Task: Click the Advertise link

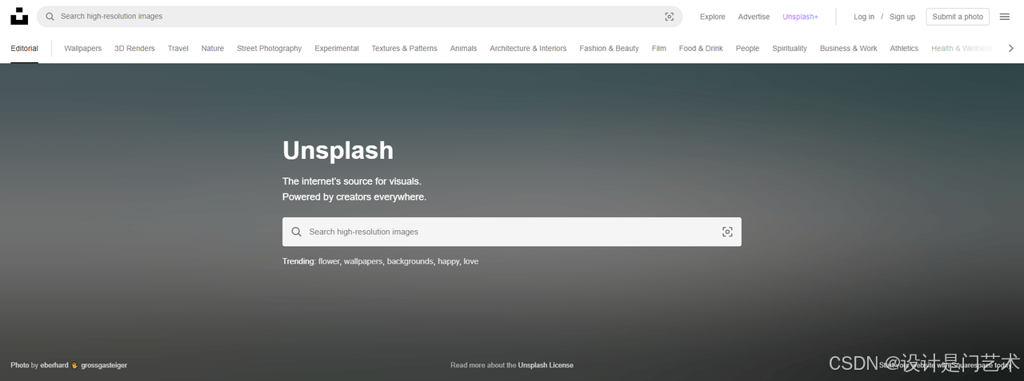Action: (754, 17)
